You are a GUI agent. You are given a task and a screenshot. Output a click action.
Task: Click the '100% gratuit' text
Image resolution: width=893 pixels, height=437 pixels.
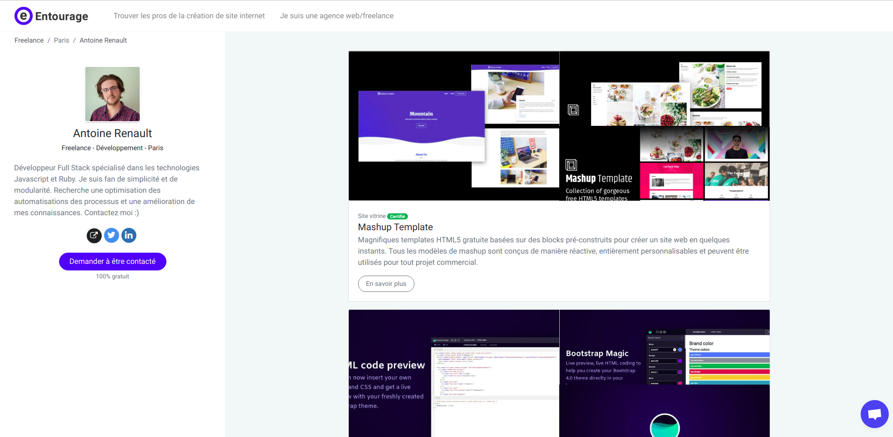113,277
